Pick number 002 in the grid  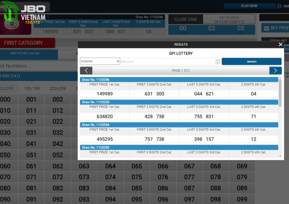click(x=58, y=99)
